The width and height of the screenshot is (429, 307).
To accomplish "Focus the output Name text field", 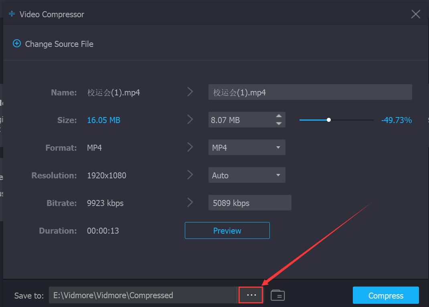I will [x=310, y=92].
